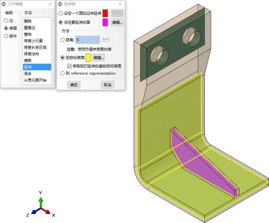Click the distance value input field
This screenshot has width=269, height=223.
click(87, 40)
